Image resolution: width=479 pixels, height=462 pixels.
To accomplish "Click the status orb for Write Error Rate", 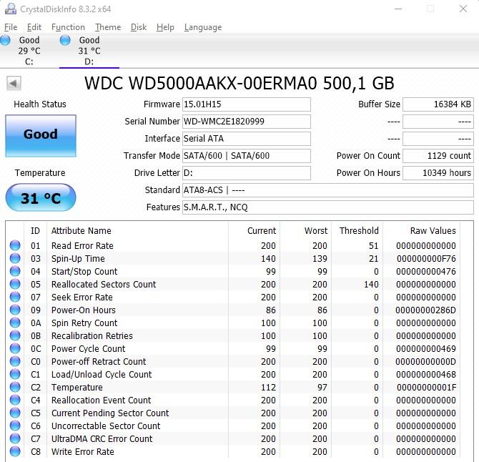I will point(15,452).
